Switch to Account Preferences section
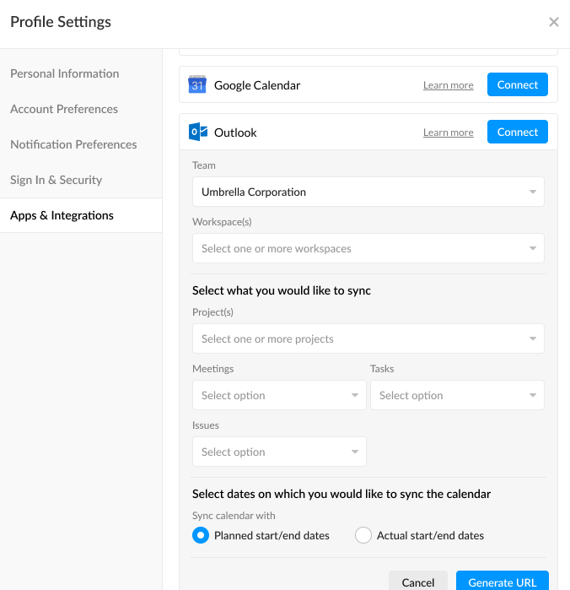 (x=64, y=109)
